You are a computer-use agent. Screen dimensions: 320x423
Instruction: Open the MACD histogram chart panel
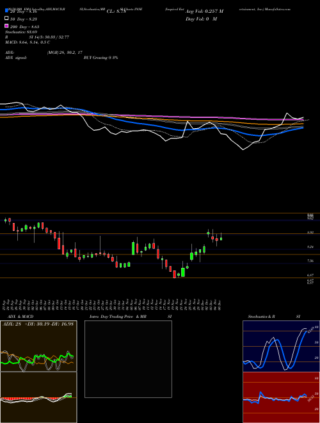coord(38,397)
